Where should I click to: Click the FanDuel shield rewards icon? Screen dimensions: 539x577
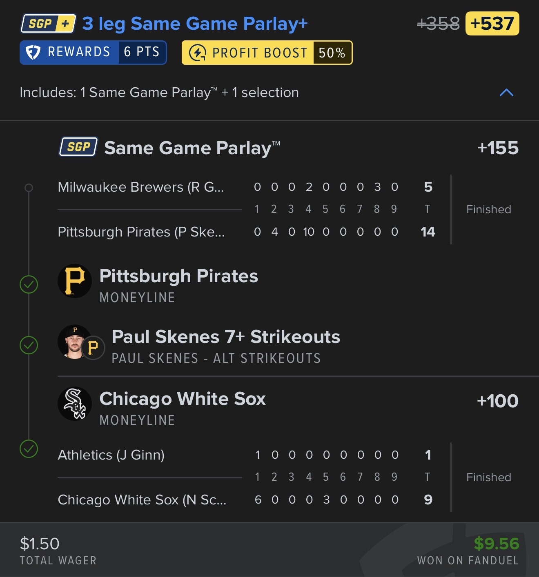33,52
